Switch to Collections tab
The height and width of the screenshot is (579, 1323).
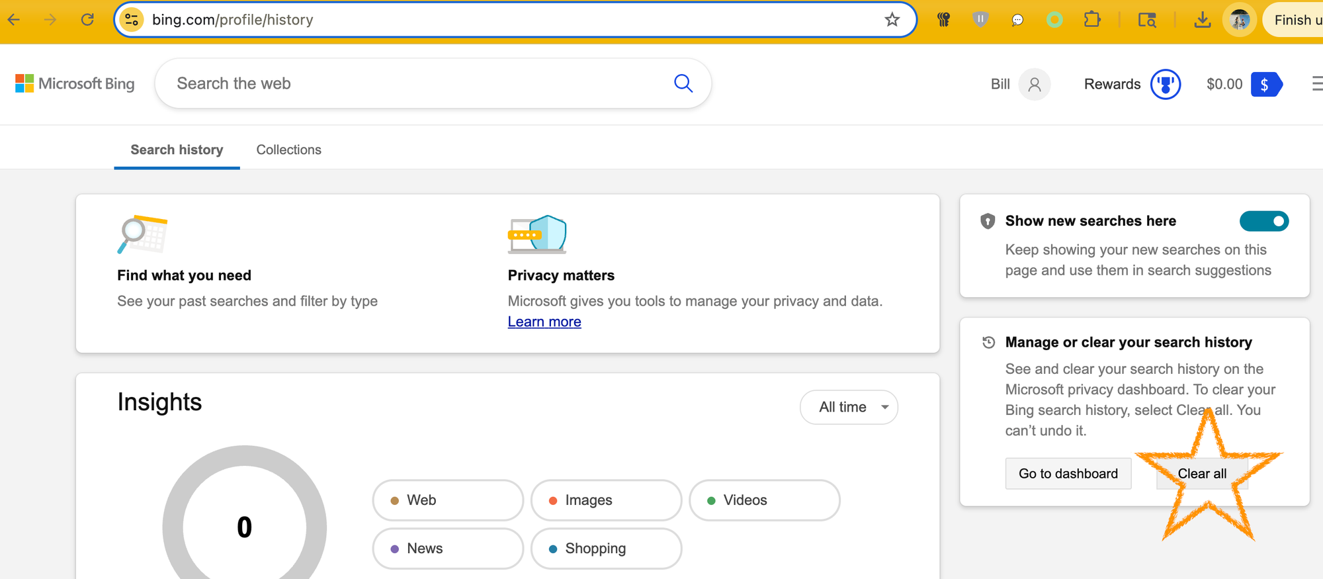point(289,150)
